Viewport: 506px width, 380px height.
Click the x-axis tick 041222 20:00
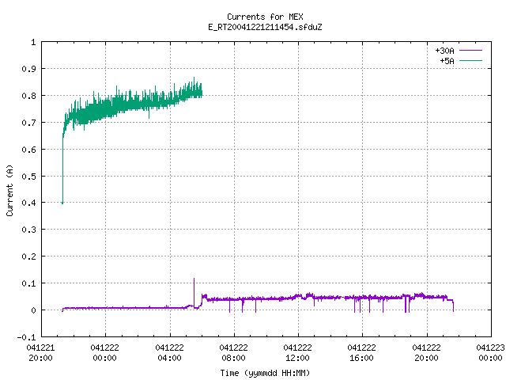coord(427,352)
